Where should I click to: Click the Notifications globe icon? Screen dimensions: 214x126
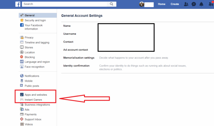tap(22, 76)
